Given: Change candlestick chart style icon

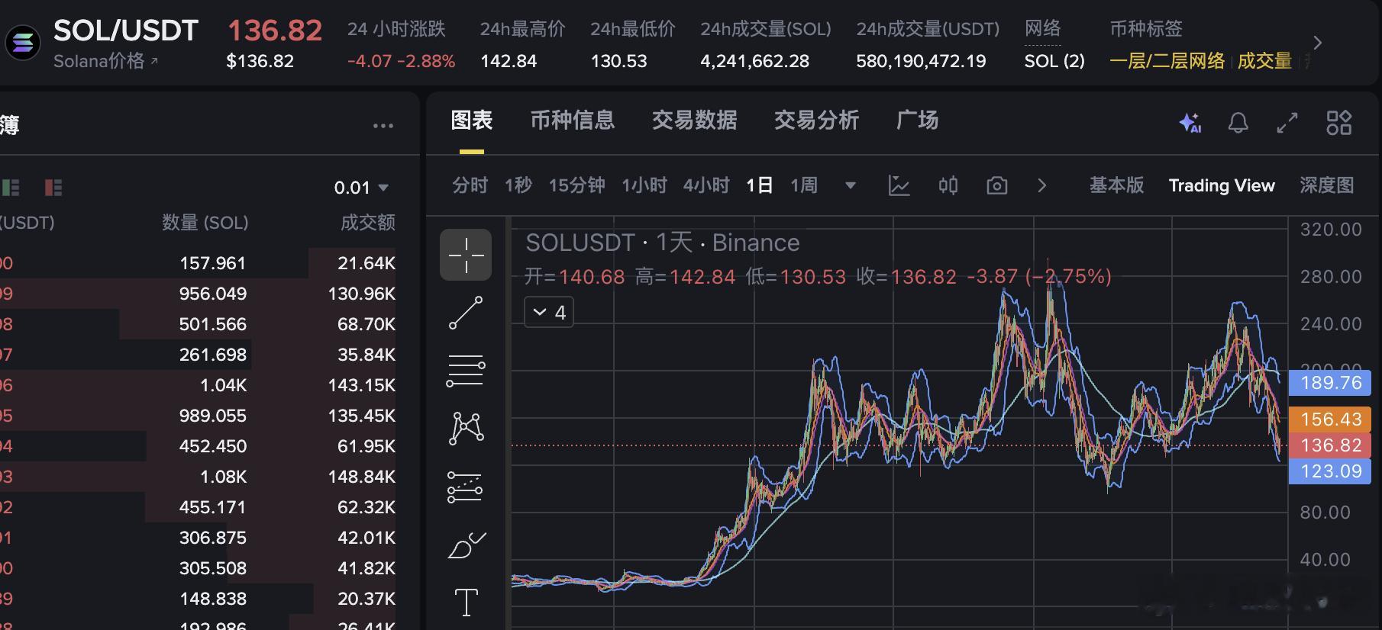Looking at the screenshot, I should (948, 185).
